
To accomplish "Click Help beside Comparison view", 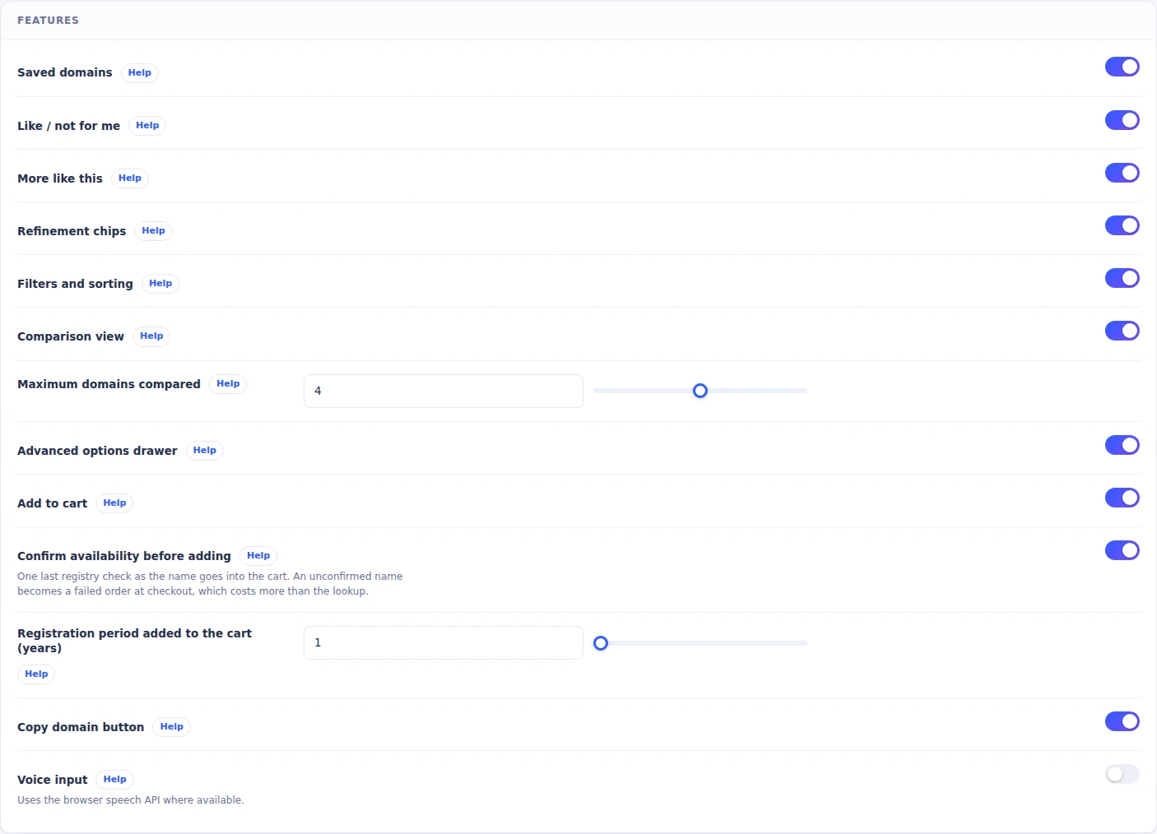I will [151, 336].
